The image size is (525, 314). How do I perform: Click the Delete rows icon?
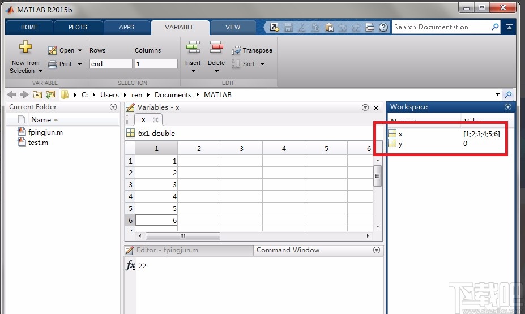[216, 47]
